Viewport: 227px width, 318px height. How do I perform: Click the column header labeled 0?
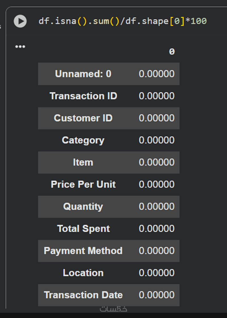[172, 52]
